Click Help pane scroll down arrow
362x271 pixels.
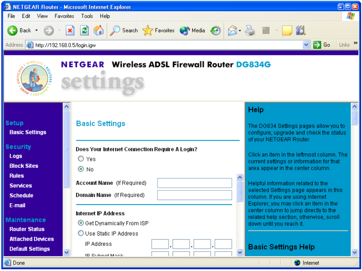coord(354,252)
